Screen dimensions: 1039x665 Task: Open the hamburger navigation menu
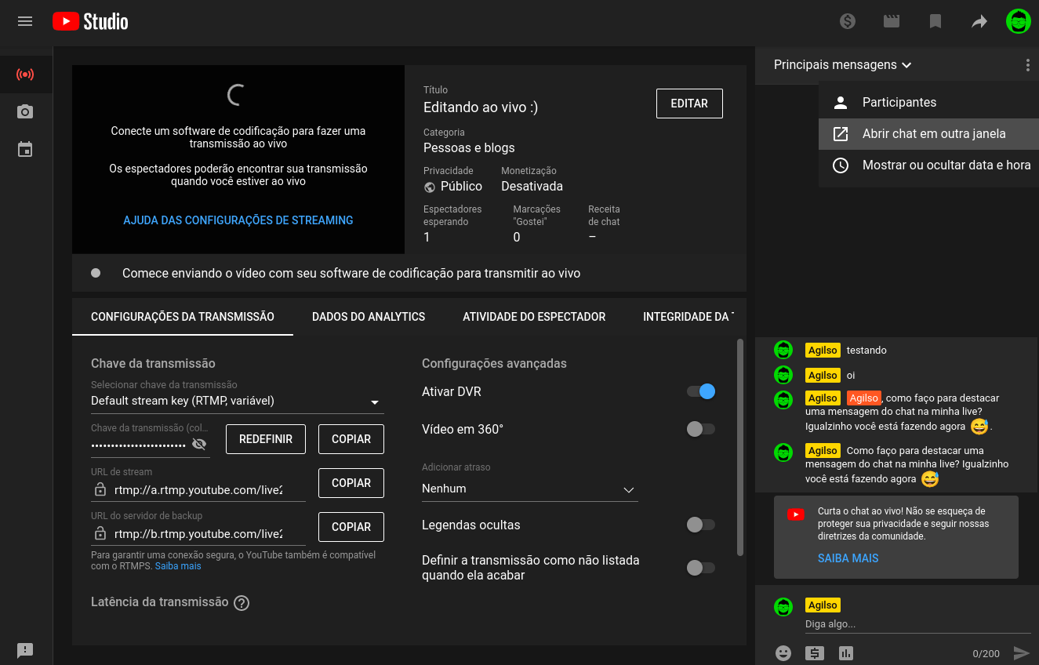click(25, 22)
